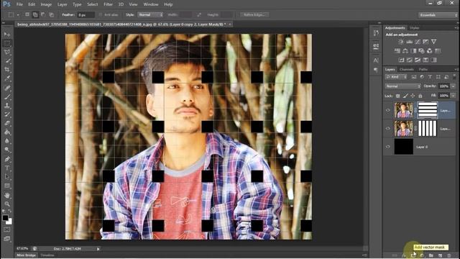Image resolution: width=460 pixels, height=259 pixels.
Task: Open the Opacity slider dropdown arrow
Action: pyautogui.click(x=454, y=86)
